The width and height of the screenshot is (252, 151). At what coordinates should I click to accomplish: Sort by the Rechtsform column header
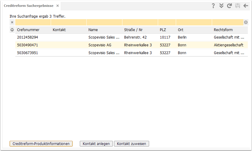coord(223,30)
